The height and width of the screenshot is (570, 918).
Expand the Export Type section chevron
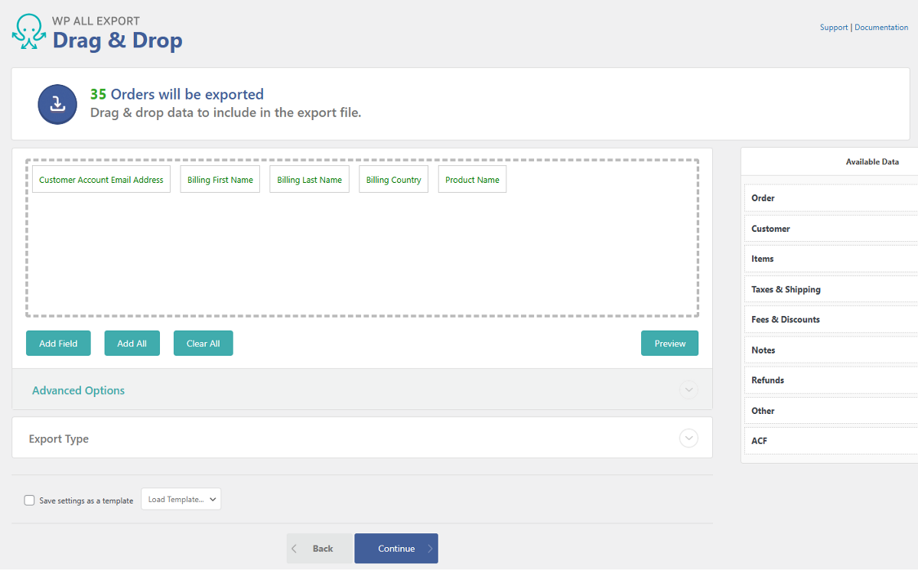coord(688,438)
